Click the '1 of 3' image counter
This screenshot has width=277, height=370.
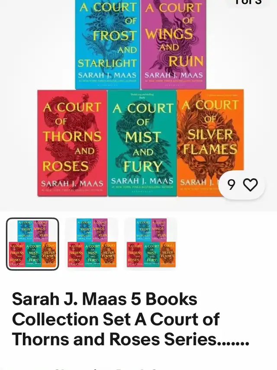tap(248, 2)
